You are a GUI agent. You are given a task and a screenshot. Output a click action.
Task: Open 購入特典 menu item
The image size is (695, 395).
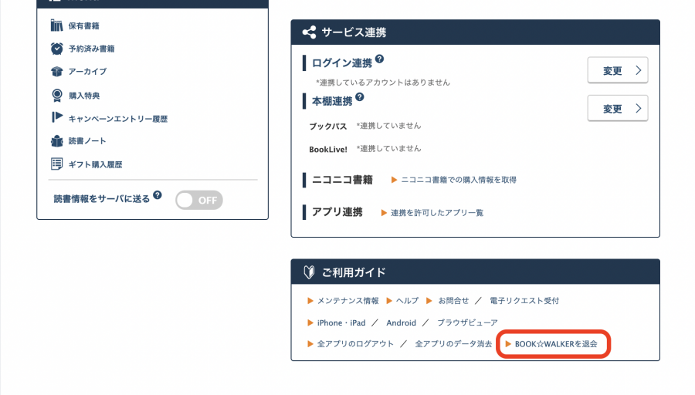84,96
